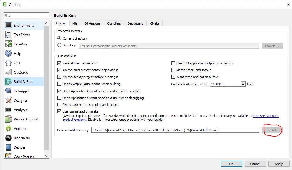292x170 pixels.
Task: Uncheck Use jom instead of nmake
Action: pos(59,111)
